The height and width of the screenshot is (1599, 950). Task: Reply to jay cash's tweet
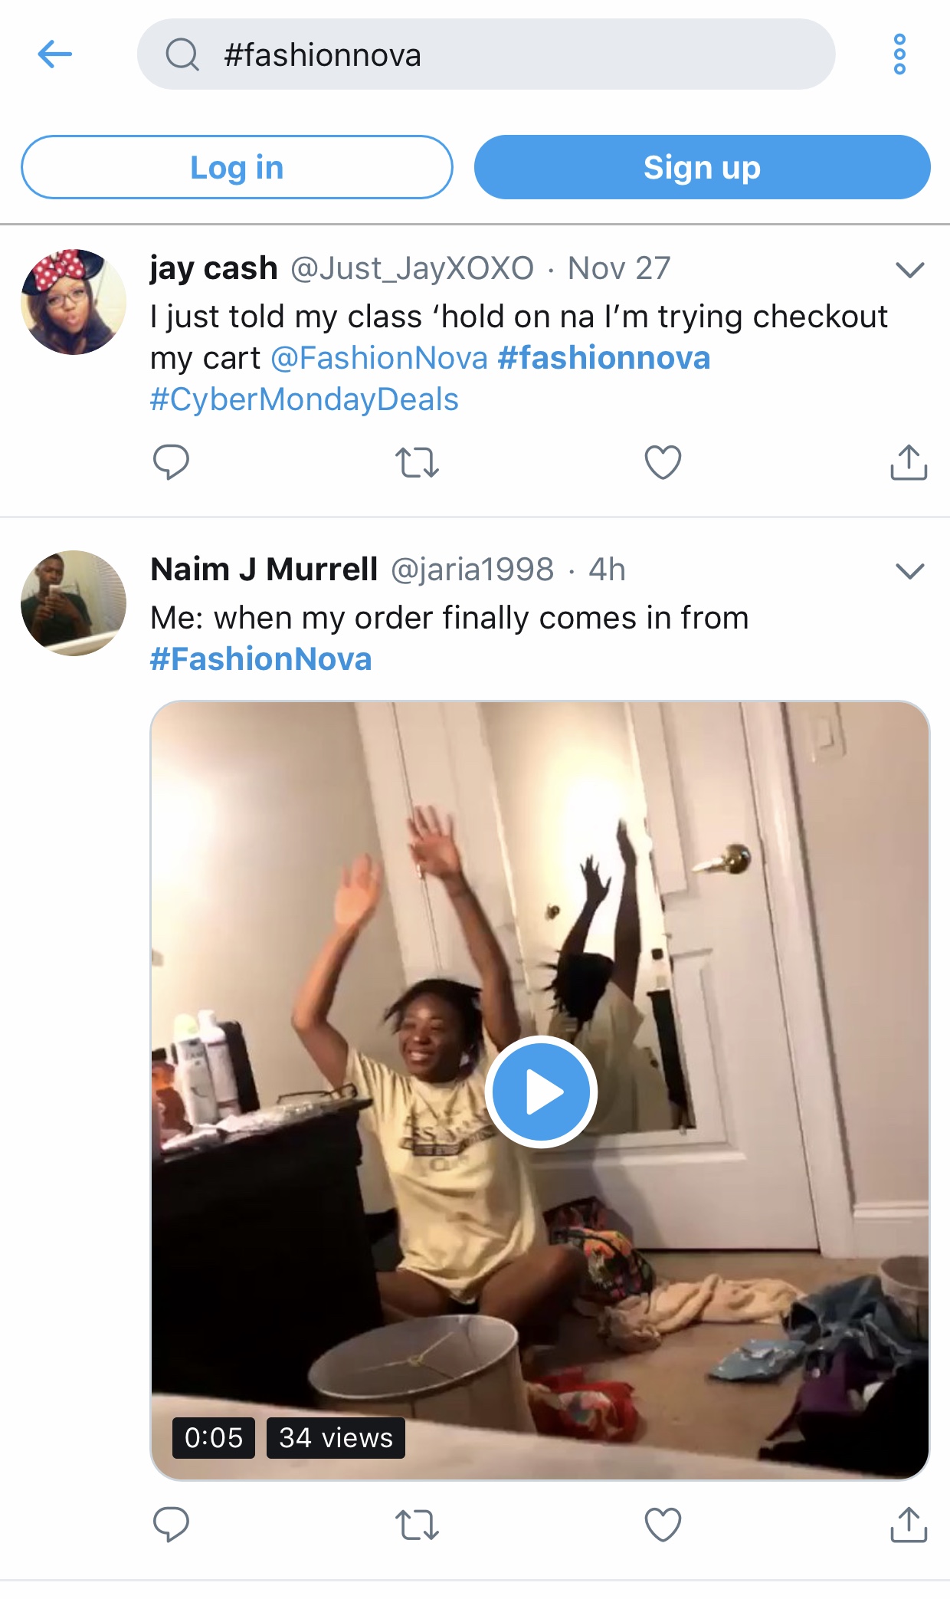tap(171, 462)
